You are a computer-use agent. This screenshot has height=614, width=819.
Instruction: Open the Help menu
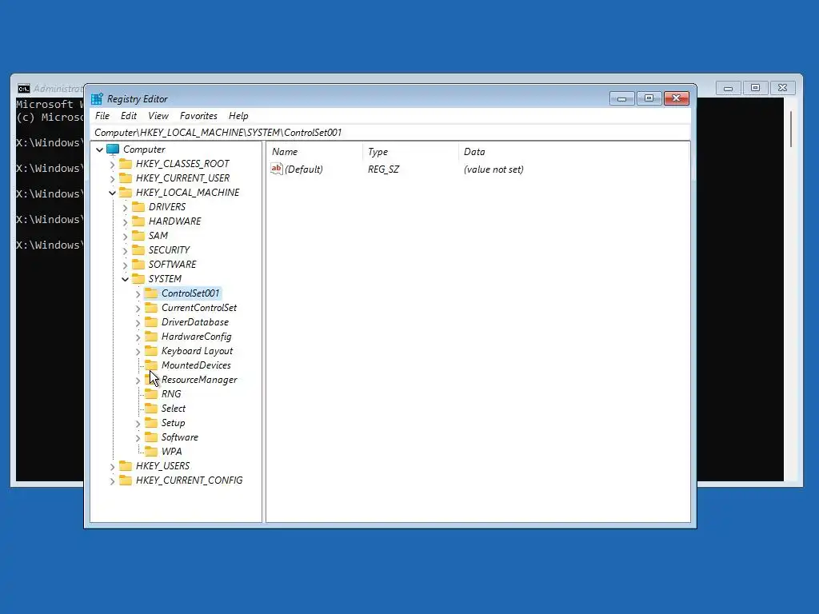[x=238, y=116]
